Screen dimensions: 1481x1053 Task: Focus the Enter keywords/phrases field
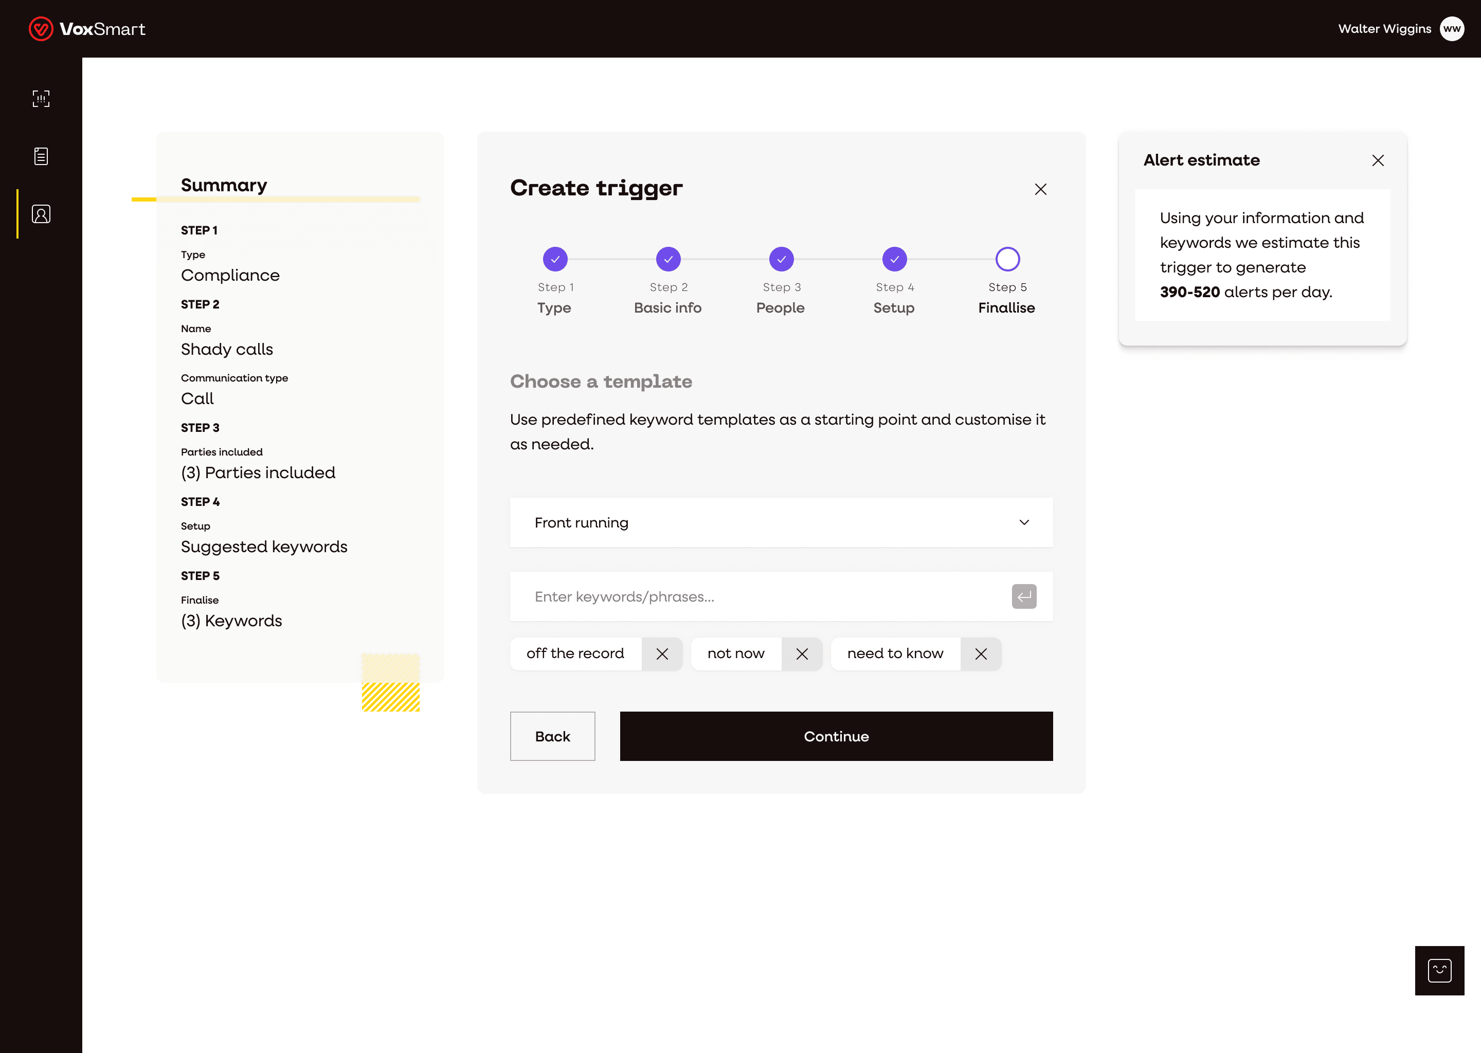tap(758, 596)
